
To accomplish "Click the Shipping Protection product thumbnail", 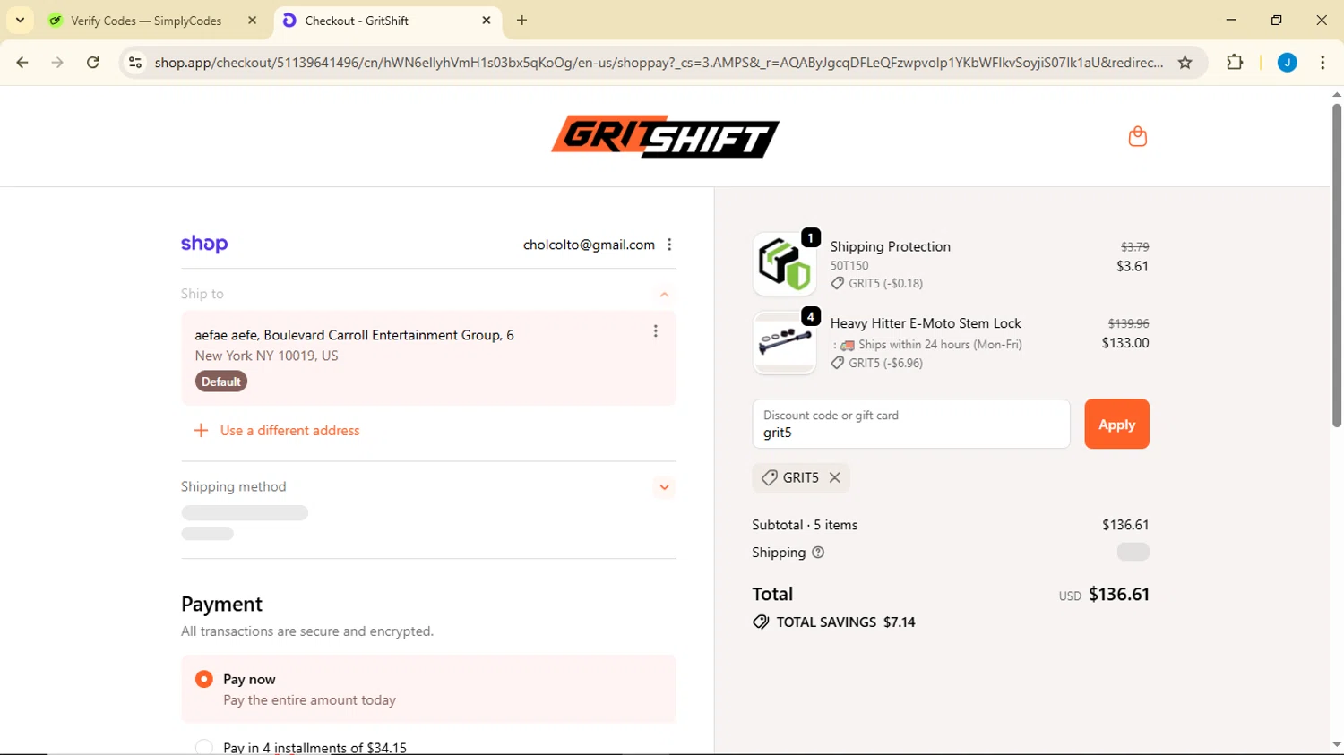I will click(784, 264).
